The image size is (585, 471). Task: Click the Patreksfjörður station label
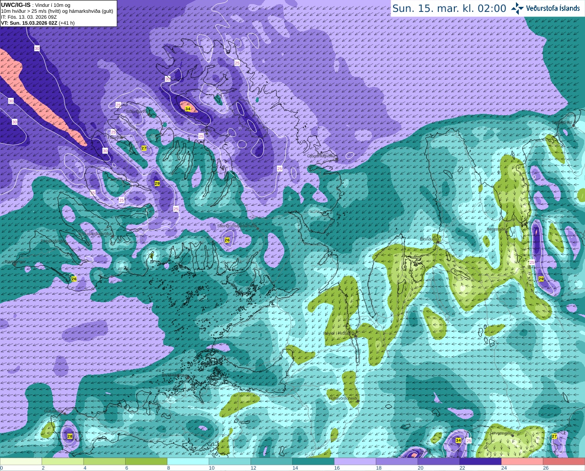pos(53,241)
